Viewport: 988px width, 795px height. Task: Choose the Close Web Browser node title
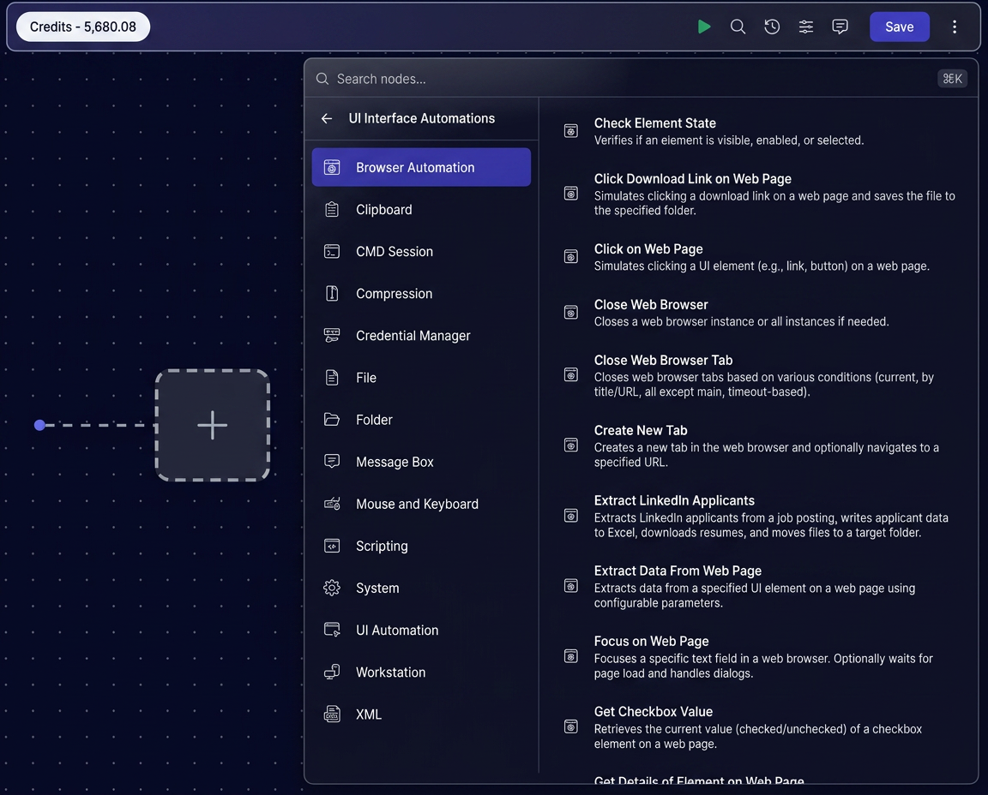click(651, 305)
